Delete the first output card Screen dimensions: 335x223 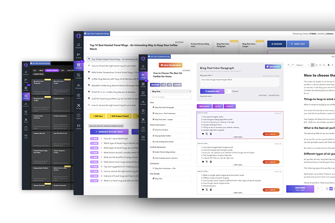coord(211,134)
